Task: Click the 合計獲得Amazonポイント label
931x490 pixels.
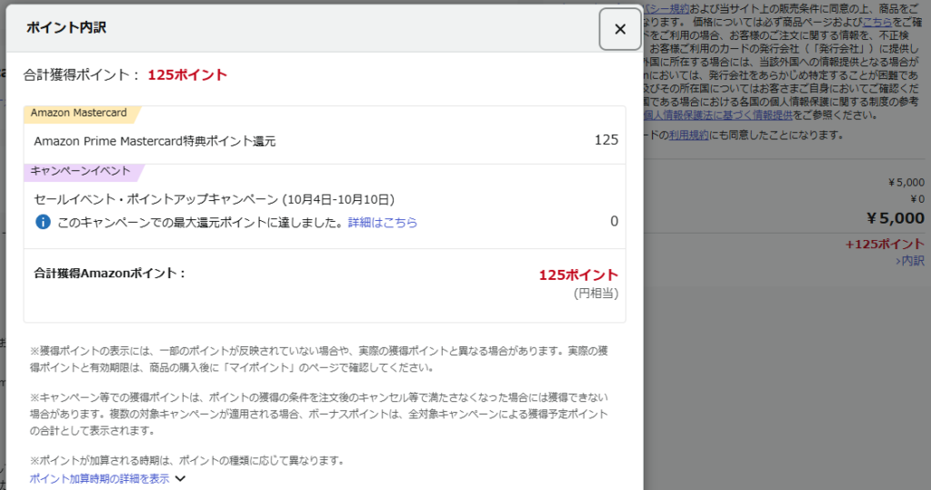Action: 109,273
